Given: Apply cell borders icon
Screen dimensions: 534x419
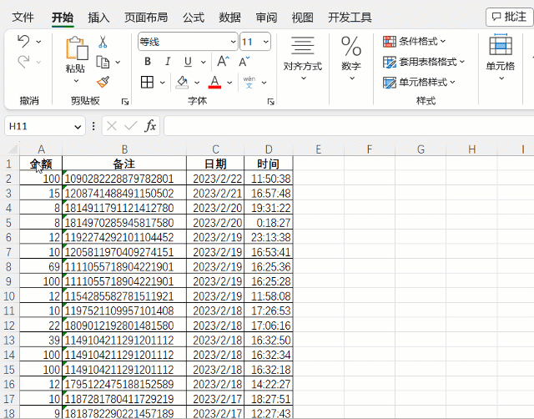Looking at the screenshot, I should [x=147, y=82].
